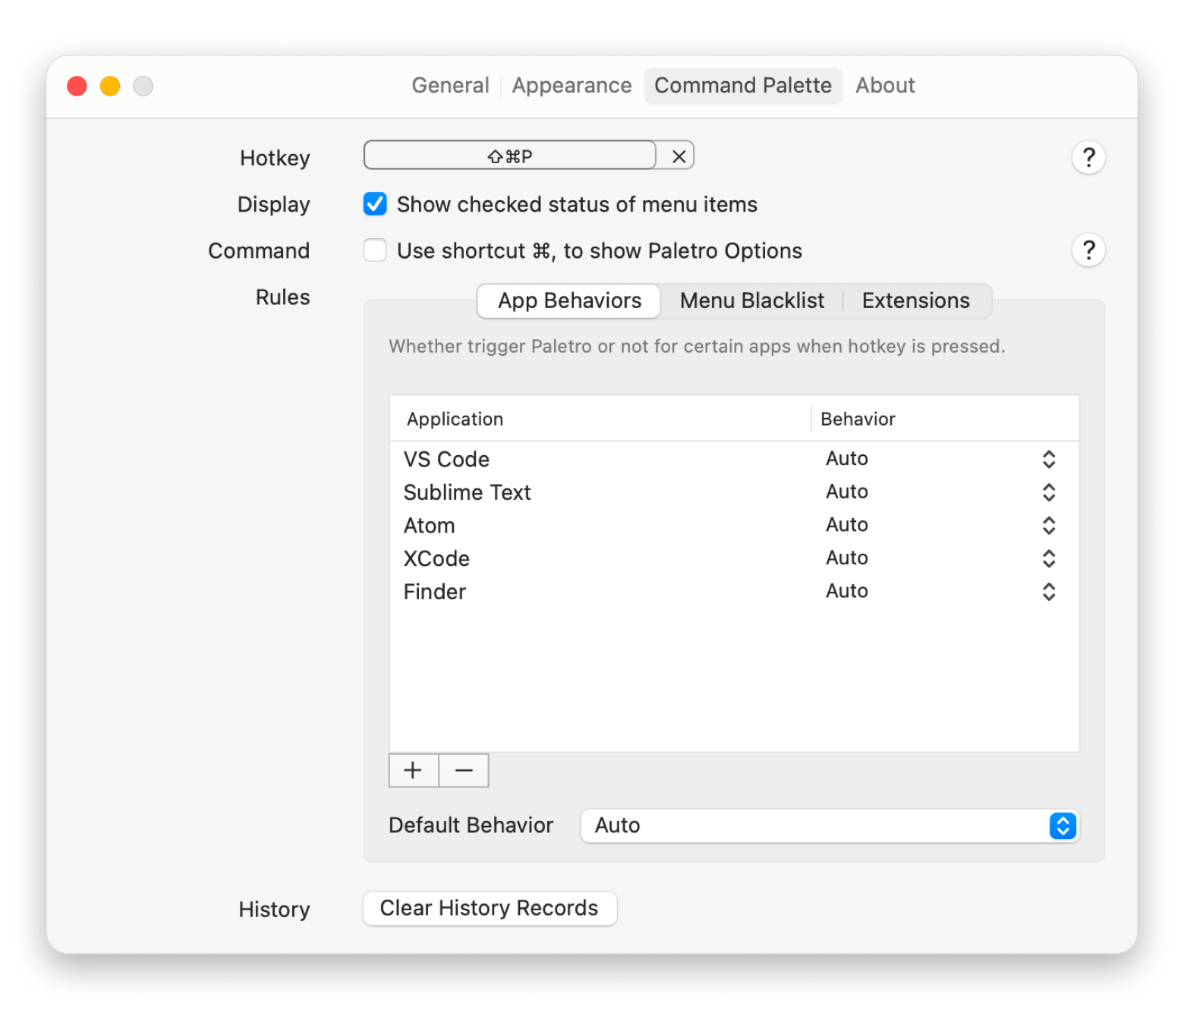
Task: Select the VS Code row
Action: [734, 459]
